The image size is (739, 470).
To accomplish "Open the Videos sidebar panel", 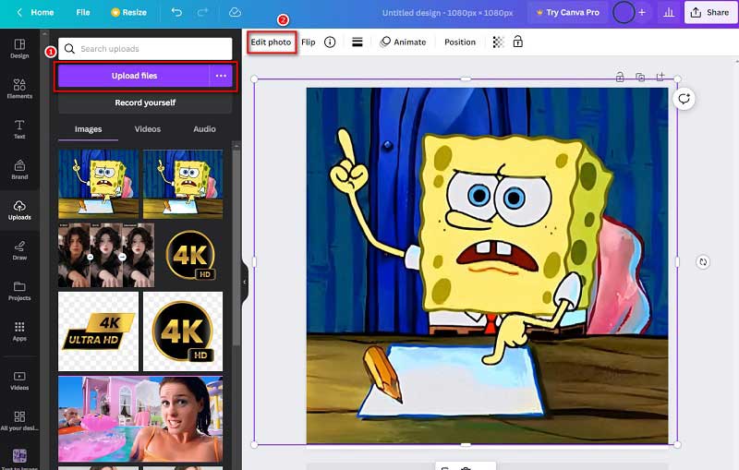I will tap(19, 380).
